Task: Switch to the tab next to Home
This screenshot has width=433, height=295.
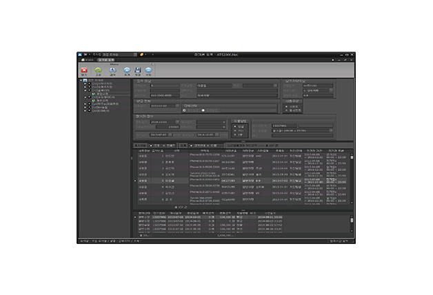Action: point(106,60)
